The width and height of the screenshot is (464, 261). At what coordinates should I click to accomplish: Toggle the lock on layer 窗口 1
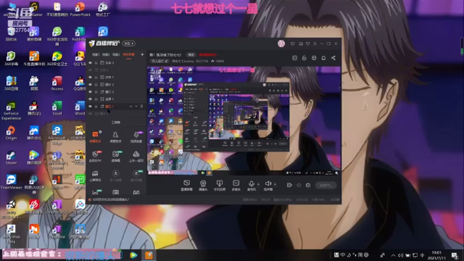(x=96, y=107)
